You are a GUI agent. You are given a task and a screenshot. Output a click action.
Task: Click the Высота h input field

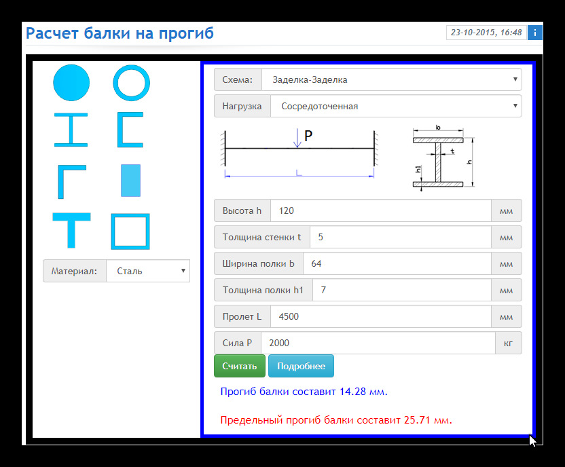click(x=380, y=210)
